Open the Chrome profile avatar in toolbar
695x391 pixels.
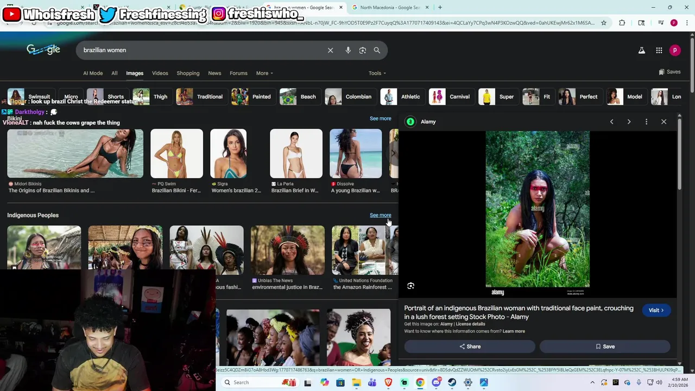click(x=674, y=23)
